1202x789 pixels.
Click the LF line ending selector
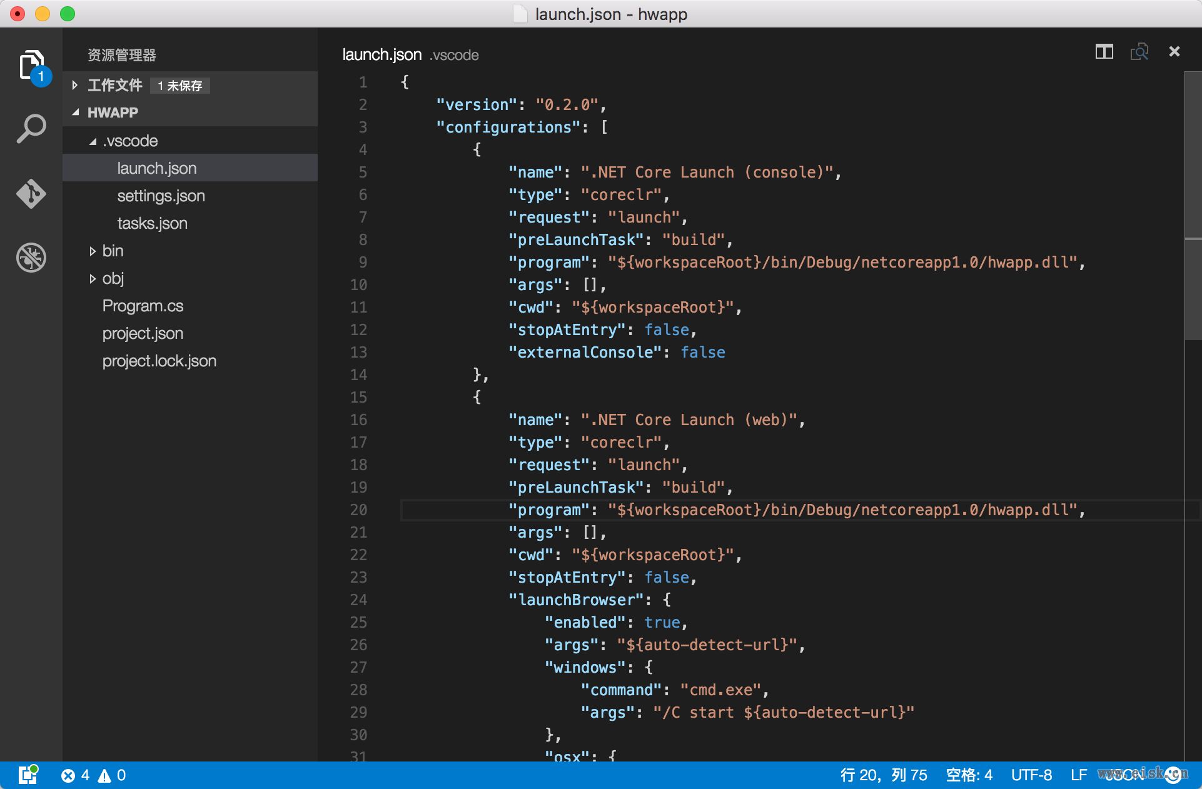click(x=1078, y=775)
